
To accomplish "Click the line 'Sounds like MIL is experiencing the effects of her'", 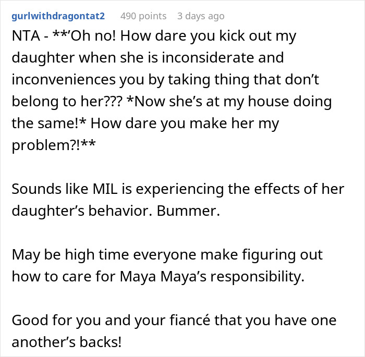I will (178, 189).
